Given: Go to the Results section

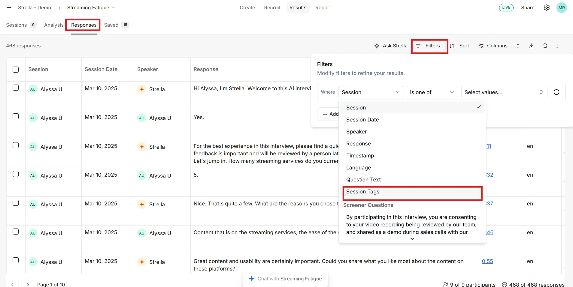Looking at the screenshot, I should click(298, 7).
